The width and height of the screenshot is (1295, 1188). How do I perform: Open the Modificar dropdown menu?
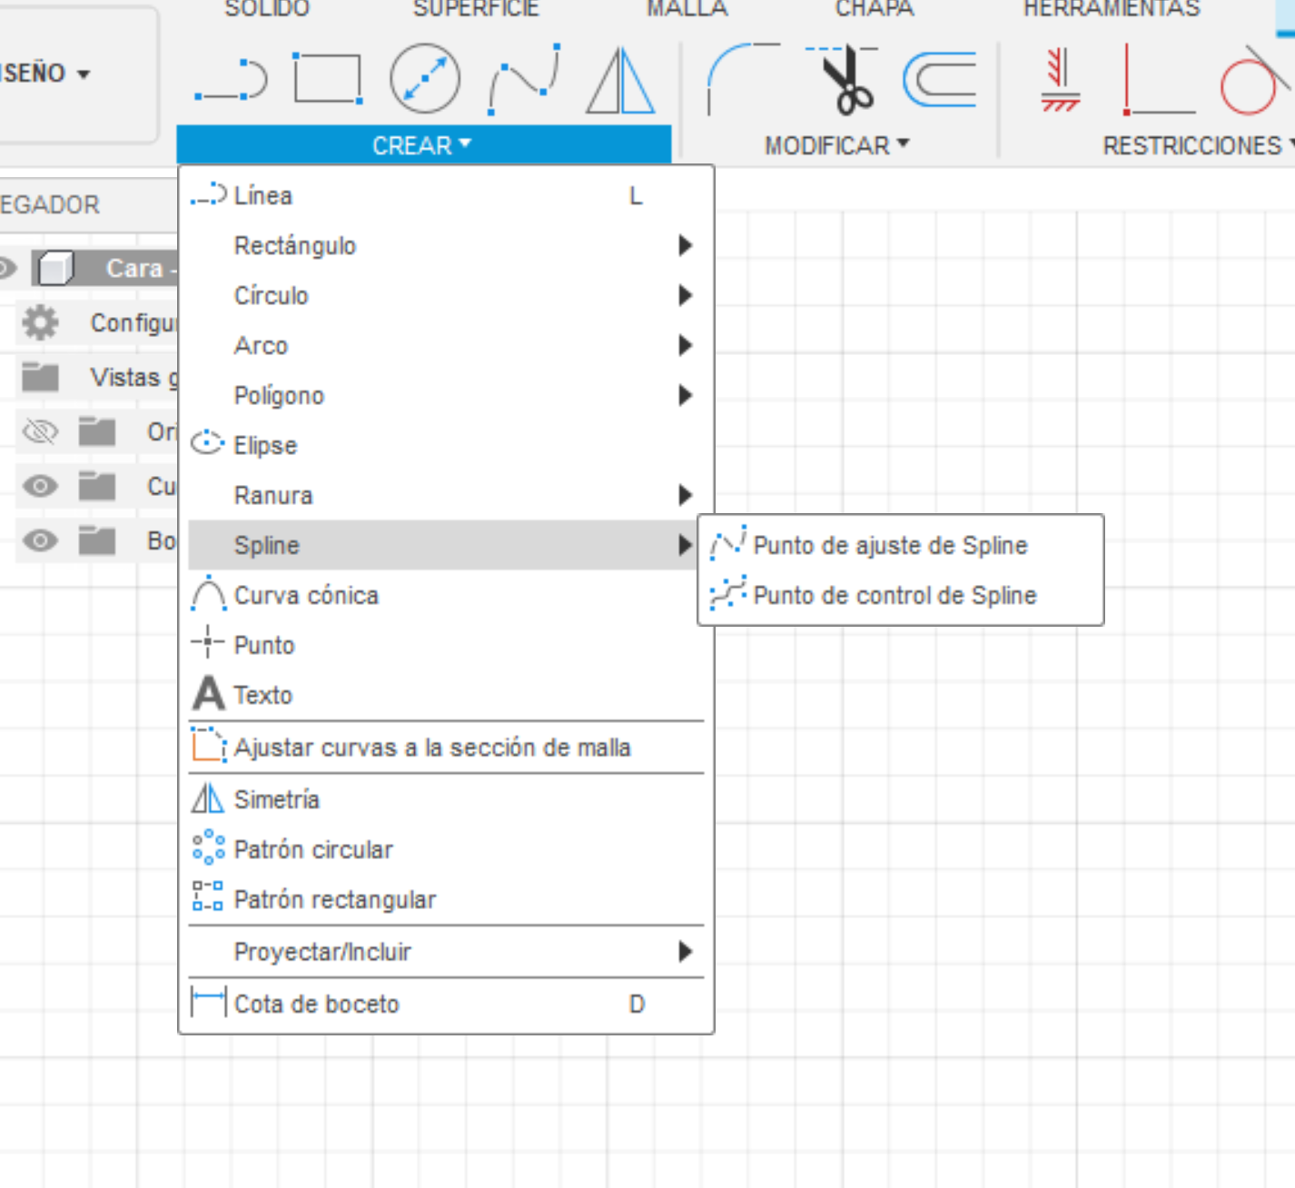coord(836,145)
